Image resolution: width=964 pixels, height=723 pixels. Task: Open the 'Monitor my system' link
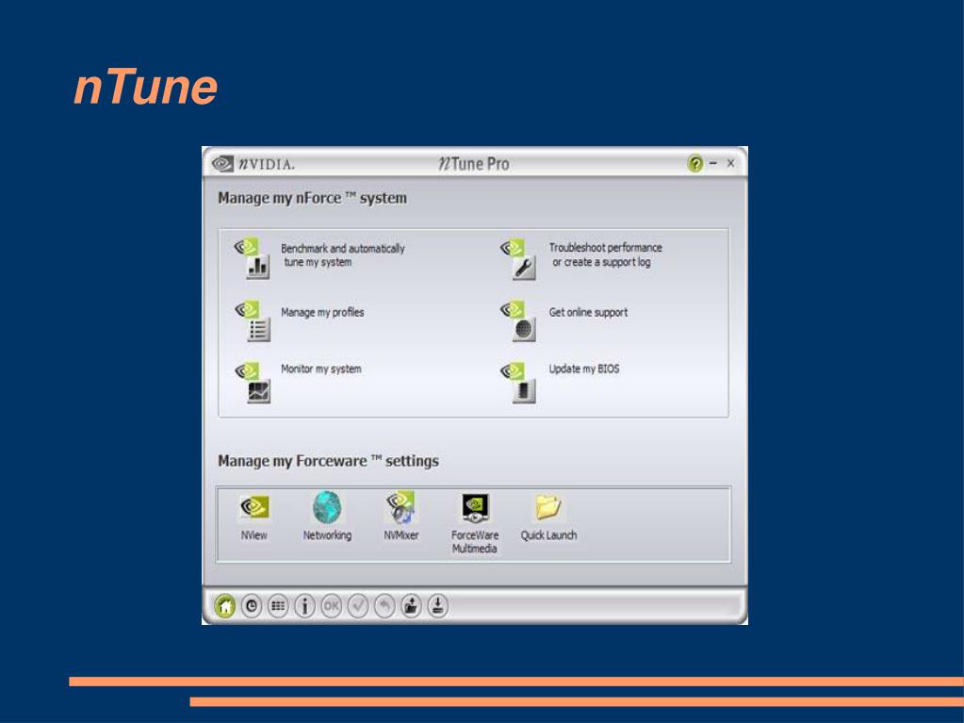click(321, 369)
